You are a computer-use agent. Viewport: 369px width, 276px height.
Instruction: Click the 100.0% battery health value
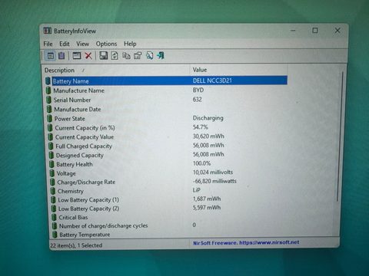point(201,163)
